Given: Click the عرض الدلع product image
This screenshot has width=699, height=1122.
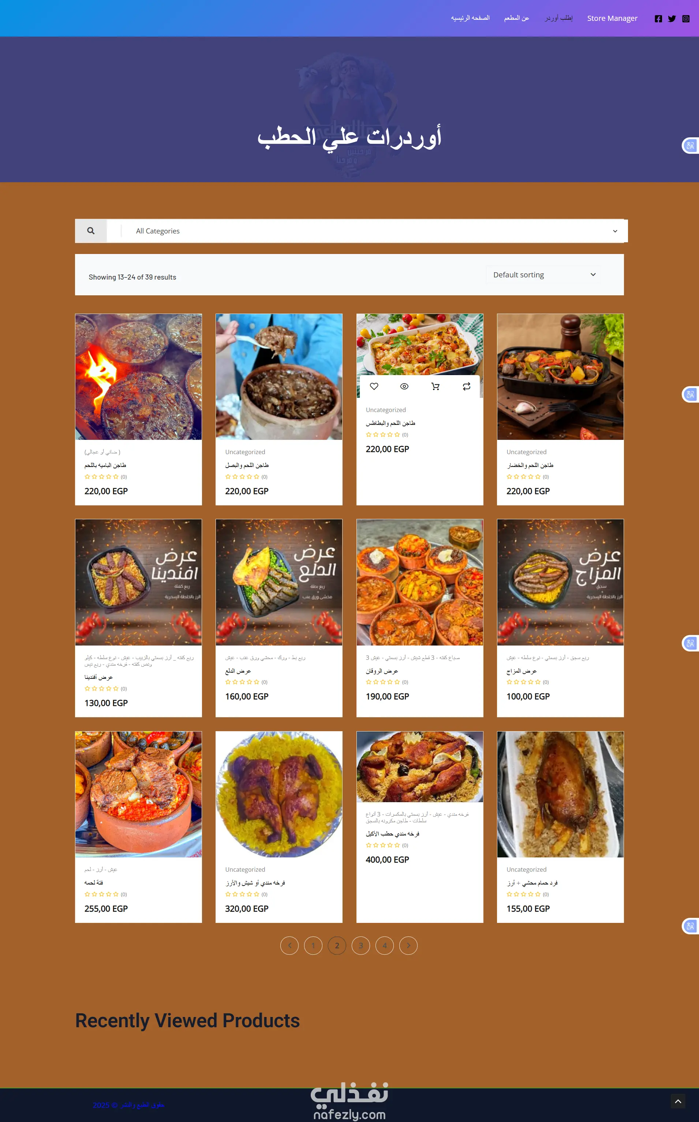Looking at the screenshot, I should point(279,582).
